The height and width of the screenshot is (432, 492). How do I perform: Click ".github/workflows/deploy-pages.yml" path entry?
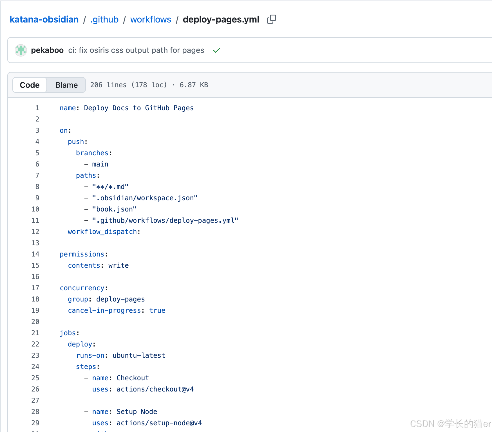tap(165, 220)
